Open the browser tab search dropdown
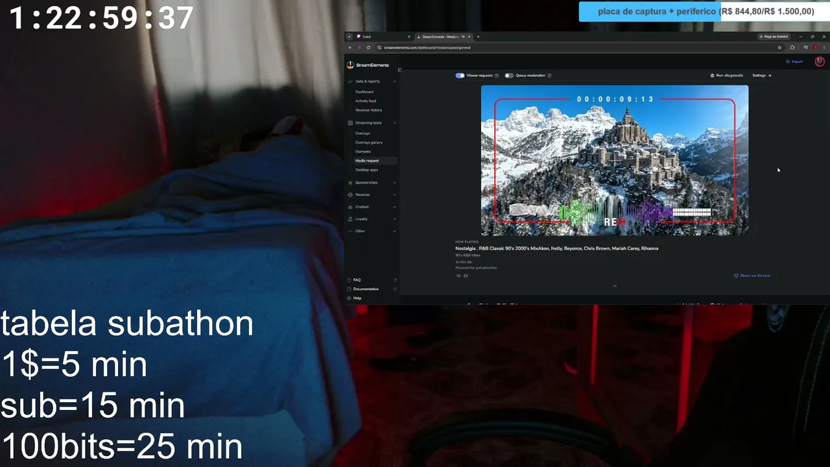 coord(350,36)
